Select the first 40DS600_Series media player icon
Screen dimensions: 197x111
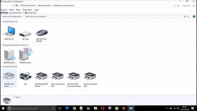[x=10, y=55]
